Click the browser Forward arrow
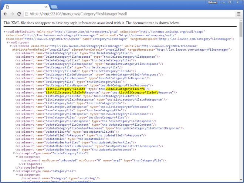244x183 pixels. [12, 14]
